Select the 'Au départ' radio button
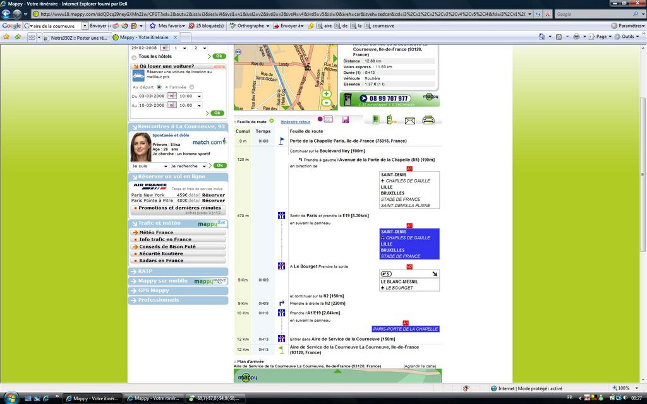Screen dimensions: 647x404 159,87
